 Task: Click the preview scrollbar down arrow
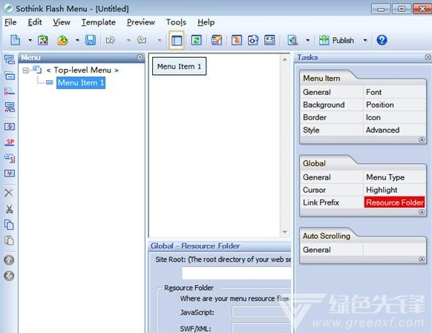(x=285, y=232)
